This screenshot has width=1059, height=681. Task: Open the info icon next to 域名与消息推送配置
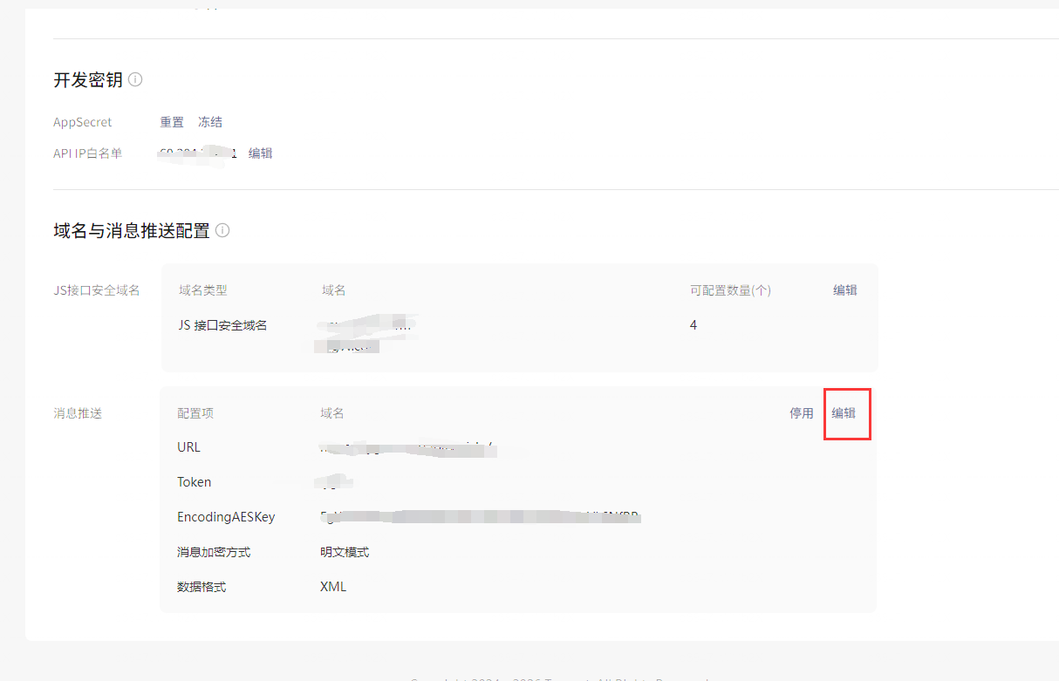click(x=222, y=230)
